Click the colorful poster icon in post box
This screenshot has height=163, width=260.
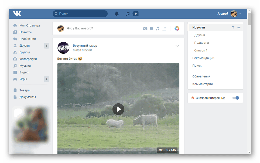tap(177, 29)
